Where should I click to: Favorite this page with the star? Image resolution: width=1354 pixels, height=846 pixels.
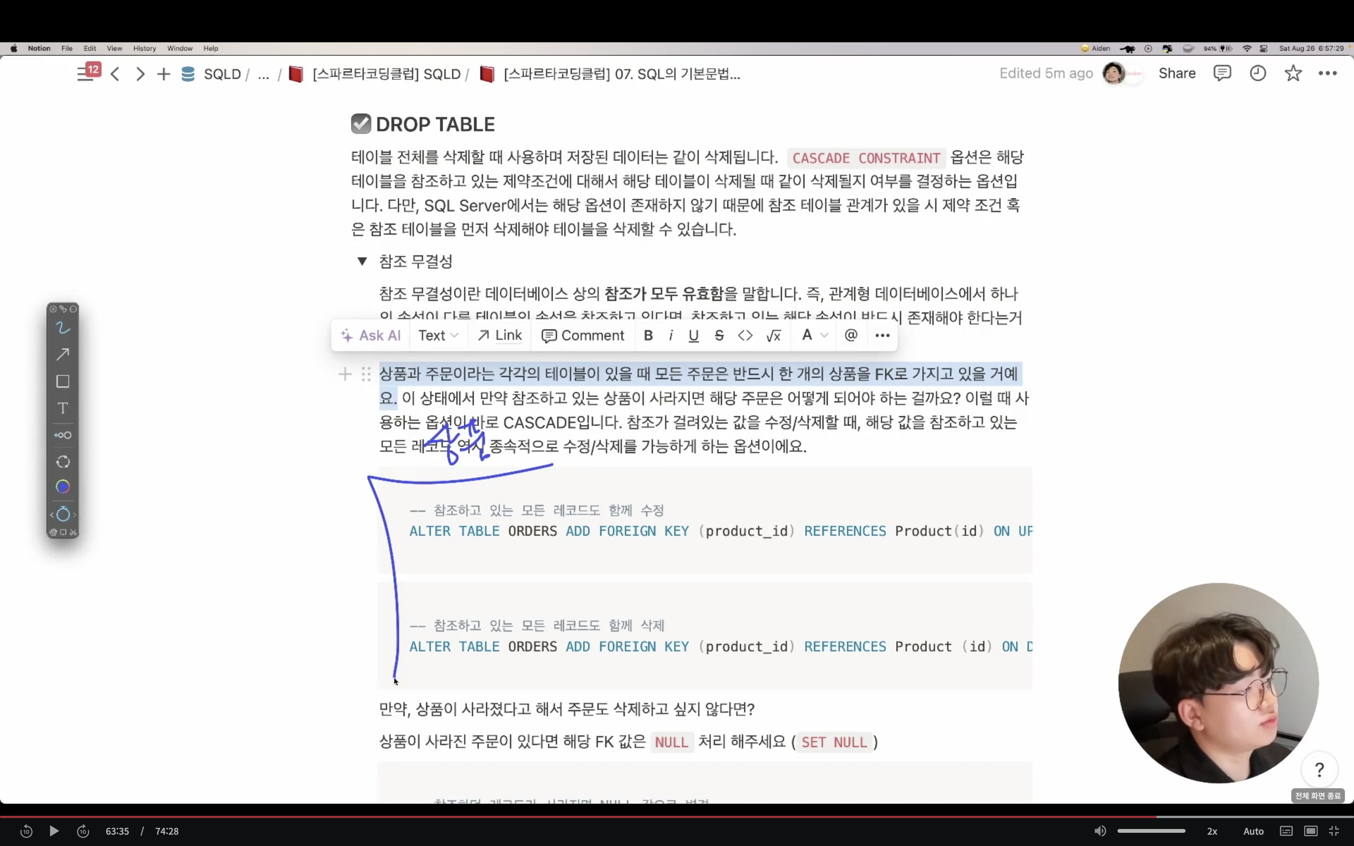pyautogui.click(x=1293, y=73)
